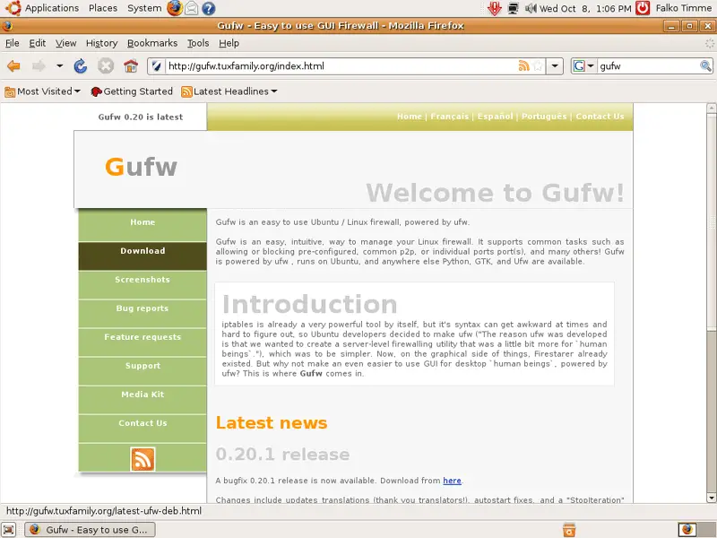Click the gufw search field
The height and width of the screenshot is (538, 717).
tap(648, 65)
